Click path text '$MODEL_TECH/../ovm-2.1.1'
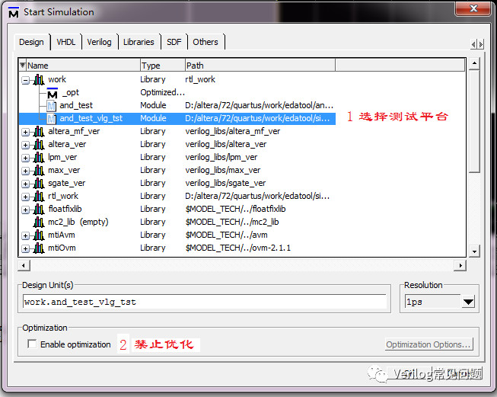The height and width of the screenshot is (397, 497). (x=238, y=248)
